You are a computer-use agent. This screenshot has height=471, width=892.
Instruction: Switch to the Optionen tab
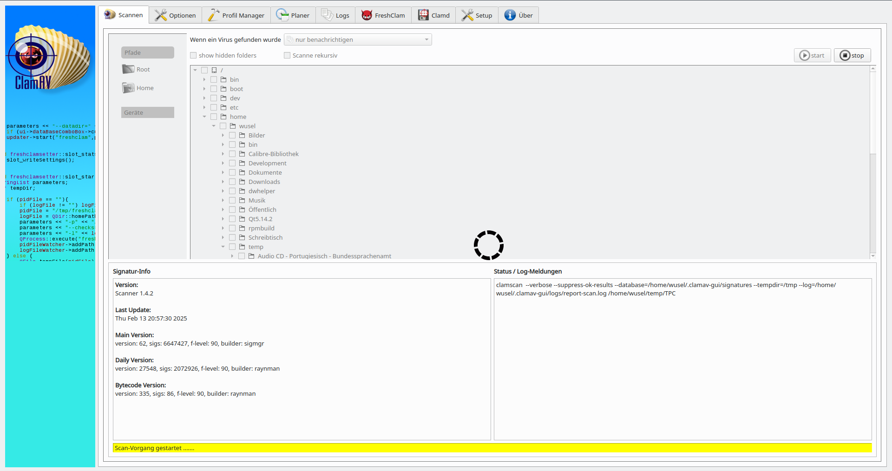[176, 15]
